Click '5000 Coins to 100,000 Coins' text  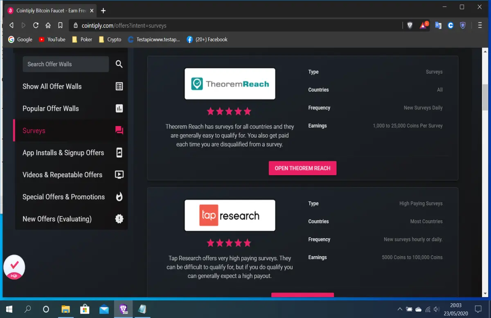[412, 257]
